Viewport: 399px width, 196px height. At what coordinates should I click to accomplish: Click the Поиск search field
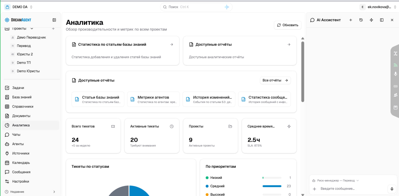[196, 7]
